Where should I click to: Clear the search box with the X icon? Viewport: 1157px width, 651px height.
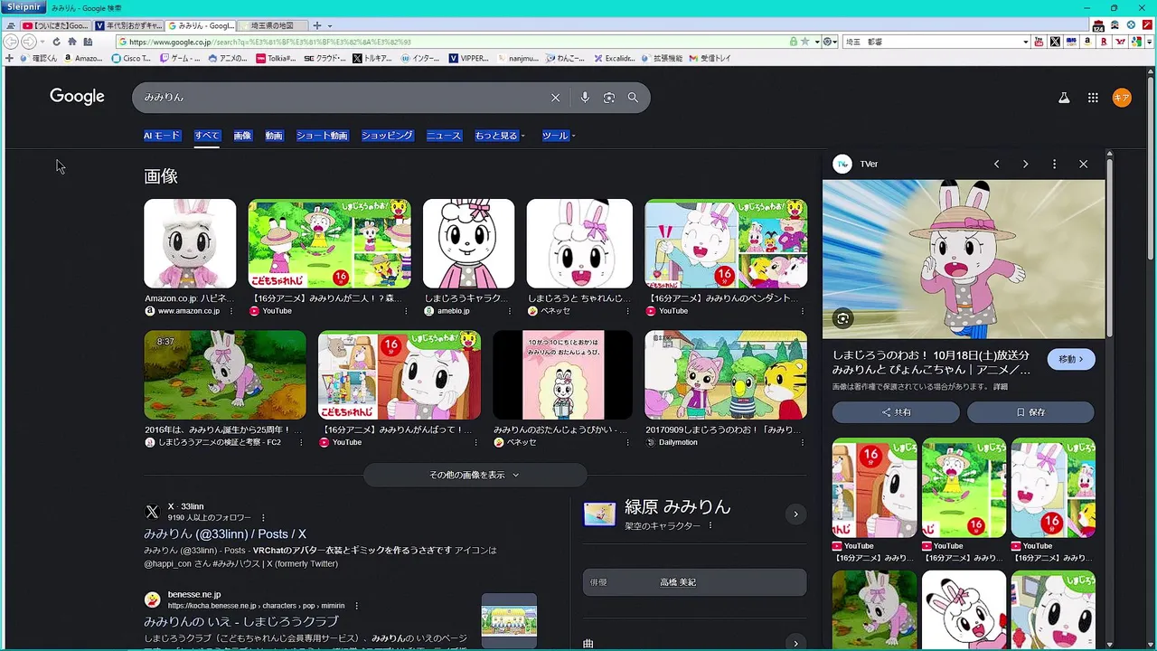[x=555, y=98]
